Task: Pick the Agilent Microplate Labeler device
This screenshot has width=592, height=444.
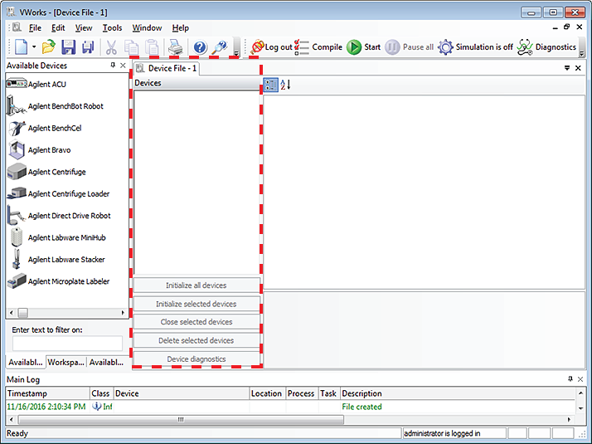Action: click(x=68, y=281)
